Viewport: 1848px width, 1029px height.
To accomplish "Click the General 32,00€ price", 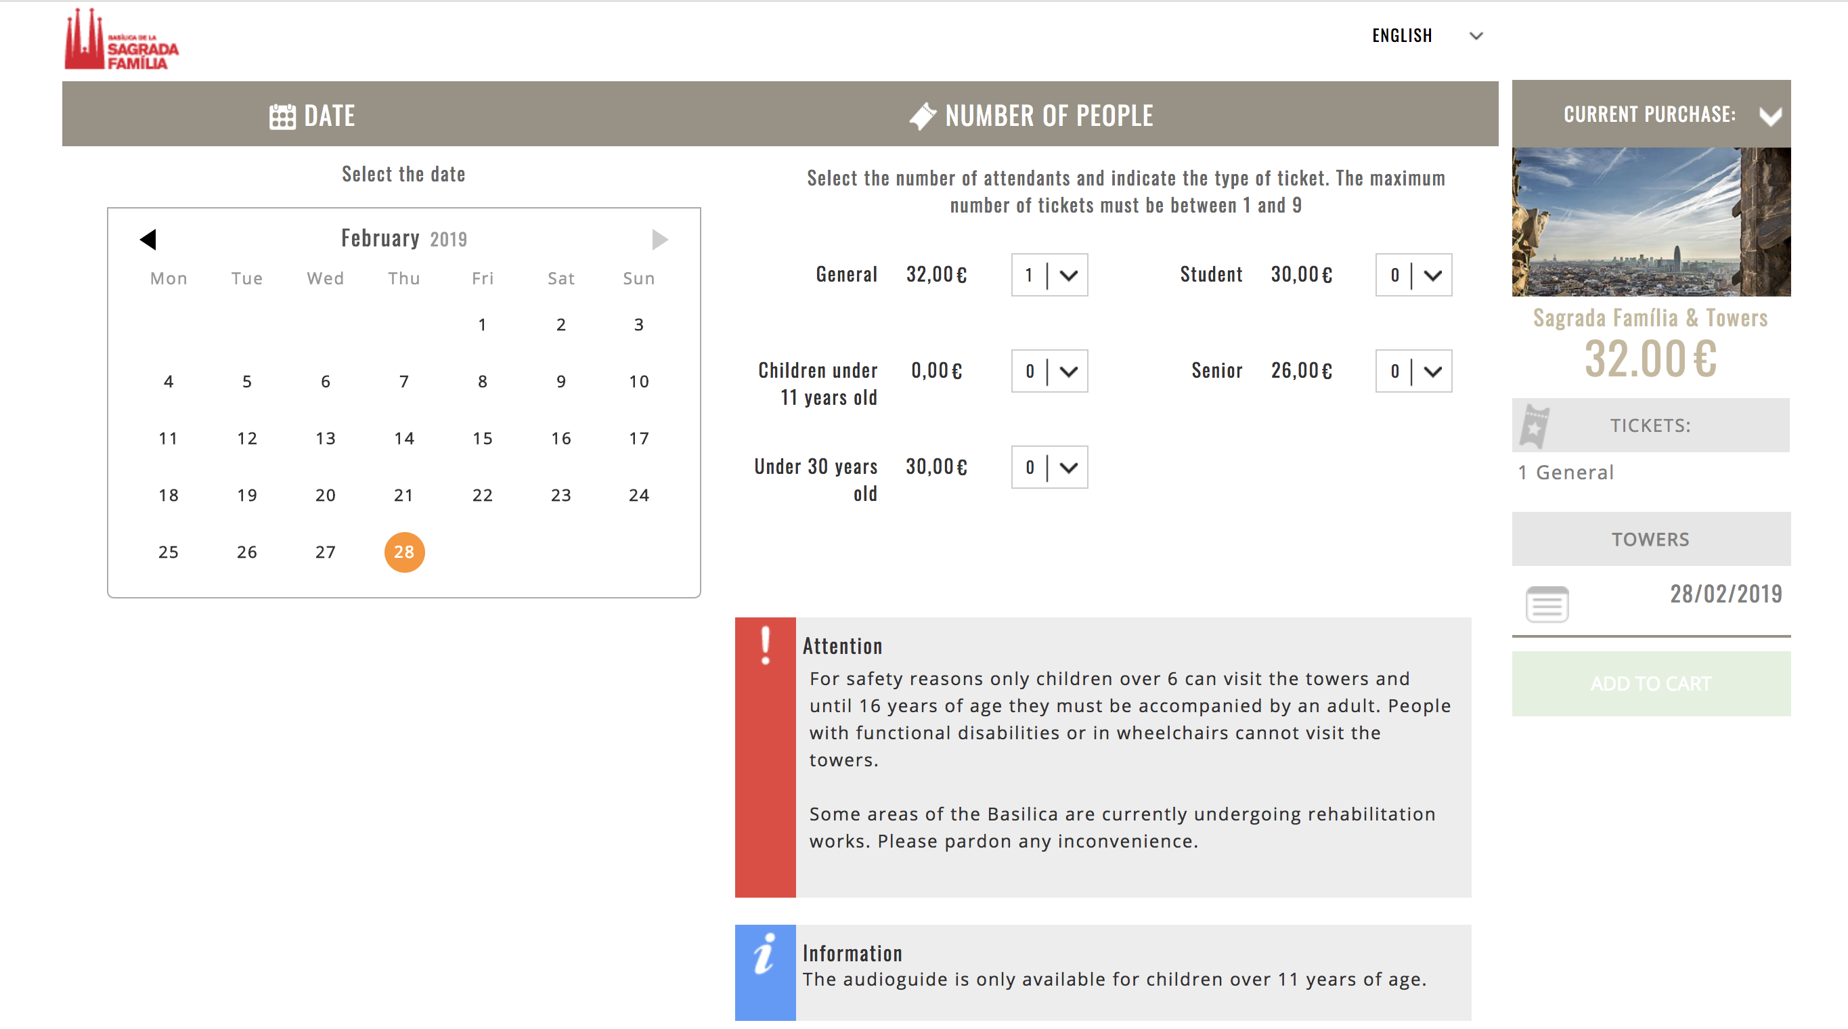I will 936,275.
